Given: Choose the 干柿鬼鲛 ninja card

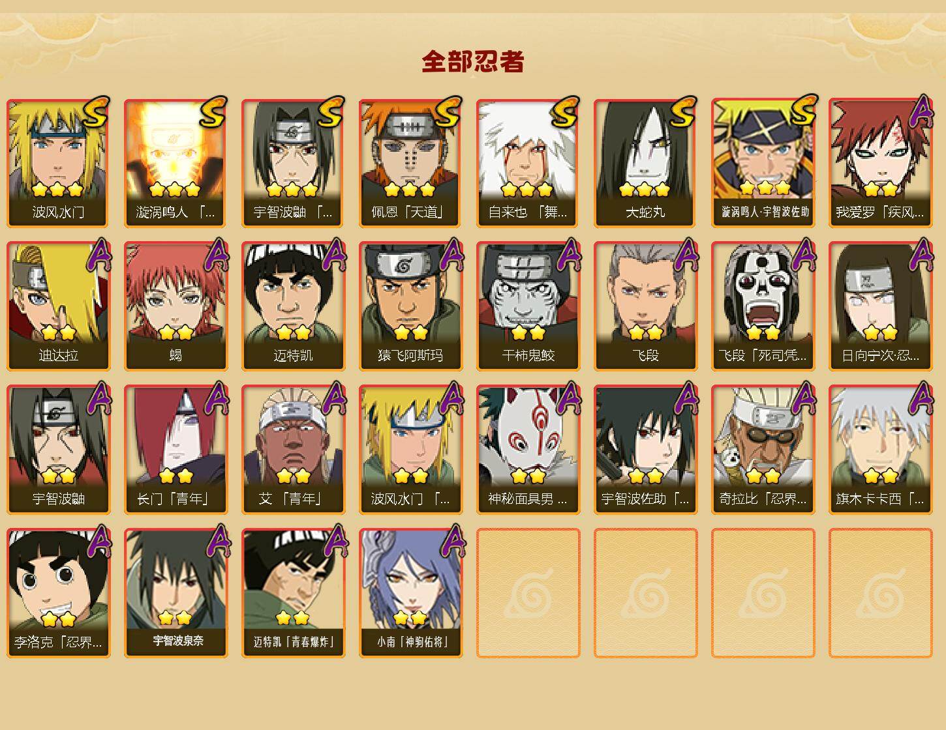Looking at the screenshot, I should pyautogui.click(x=528, y=306).
